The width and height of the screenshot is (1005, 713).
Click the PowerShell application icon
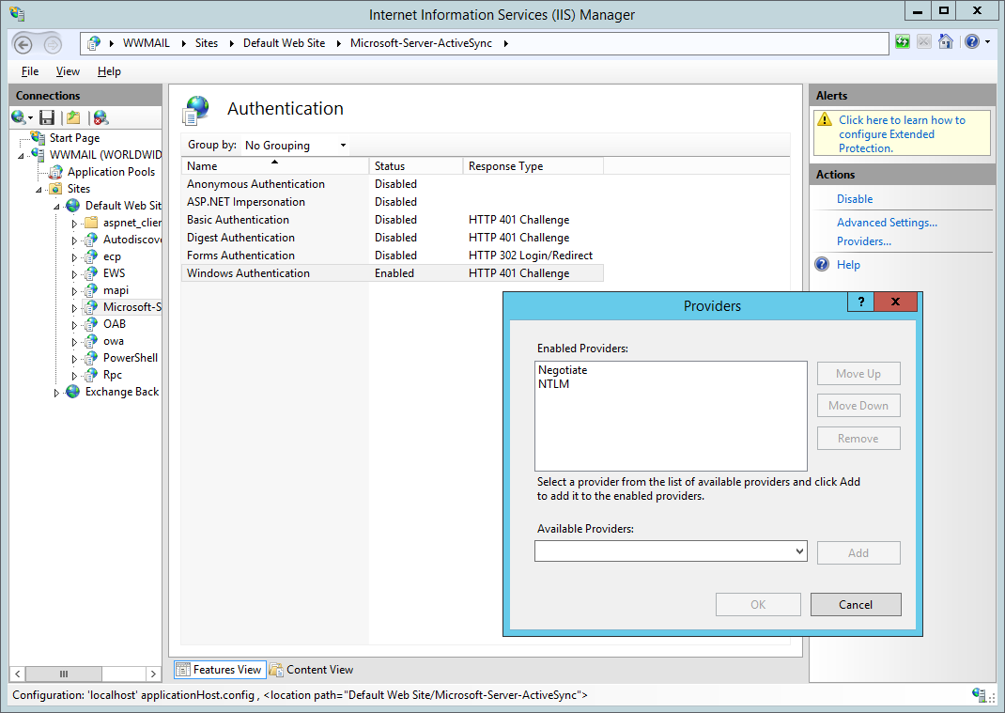coord(91,358)
